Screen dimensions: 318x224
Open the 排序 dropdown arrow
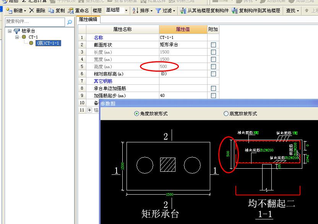[151, 11]
